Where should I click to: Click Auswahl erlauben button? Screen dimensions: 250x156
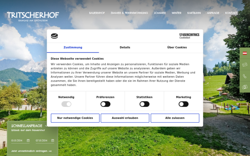(125, 118)
